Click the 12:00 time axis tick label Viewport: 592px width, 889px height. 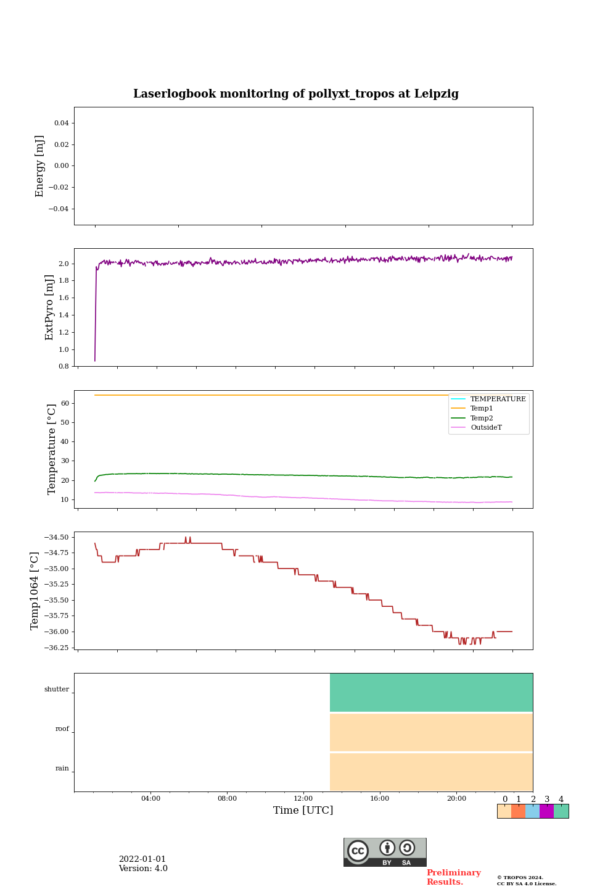coord(303,799)
